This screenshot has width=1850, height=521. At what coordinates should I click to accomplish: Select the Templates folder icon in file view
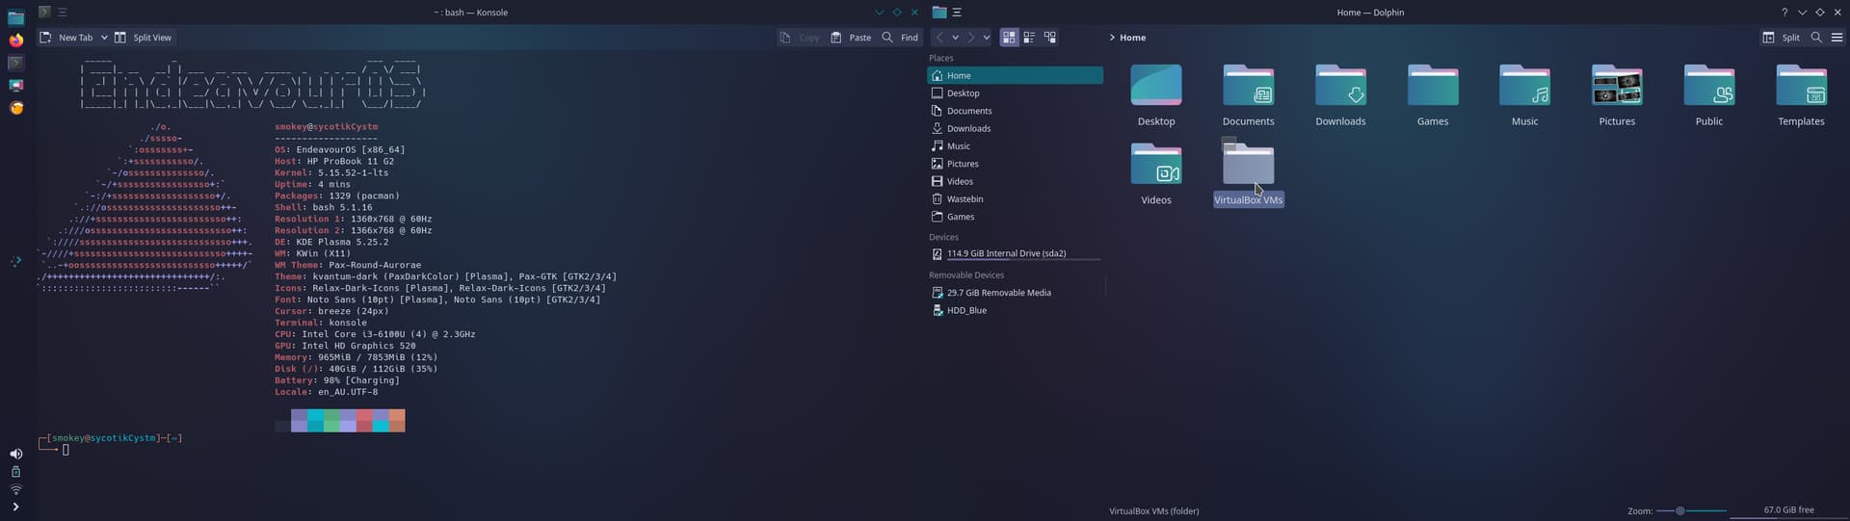[x=1802, y=86]
